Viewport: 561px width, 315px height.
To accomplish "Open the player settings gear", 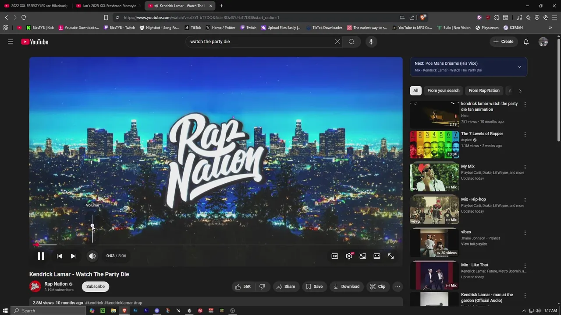I will (x=349, y=256).
